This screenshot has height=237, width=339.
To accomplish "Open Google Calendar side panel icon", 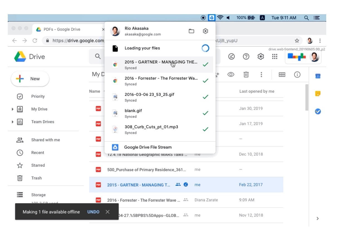I will (x=318, y=76).
